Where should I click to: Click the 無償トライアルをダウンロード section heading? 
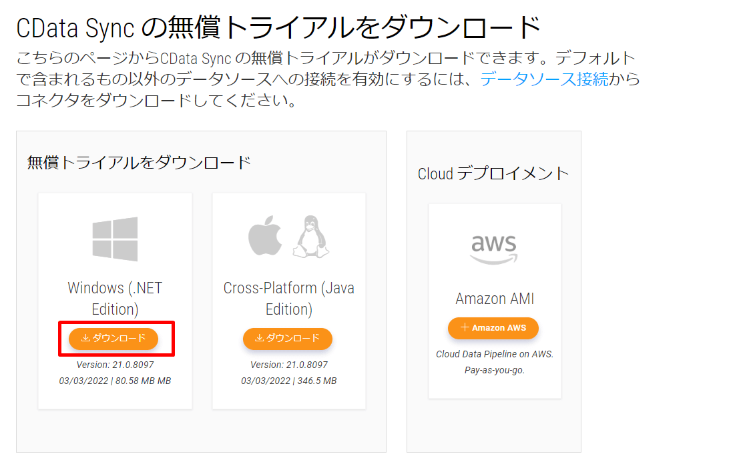(x=139, y=161)
